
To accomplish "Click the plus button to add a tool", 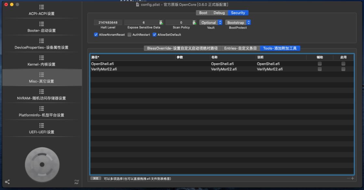I will coord(353,179).
